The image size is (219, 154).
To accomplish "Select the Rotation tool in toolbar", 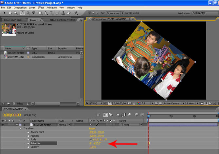I will 23,13.
